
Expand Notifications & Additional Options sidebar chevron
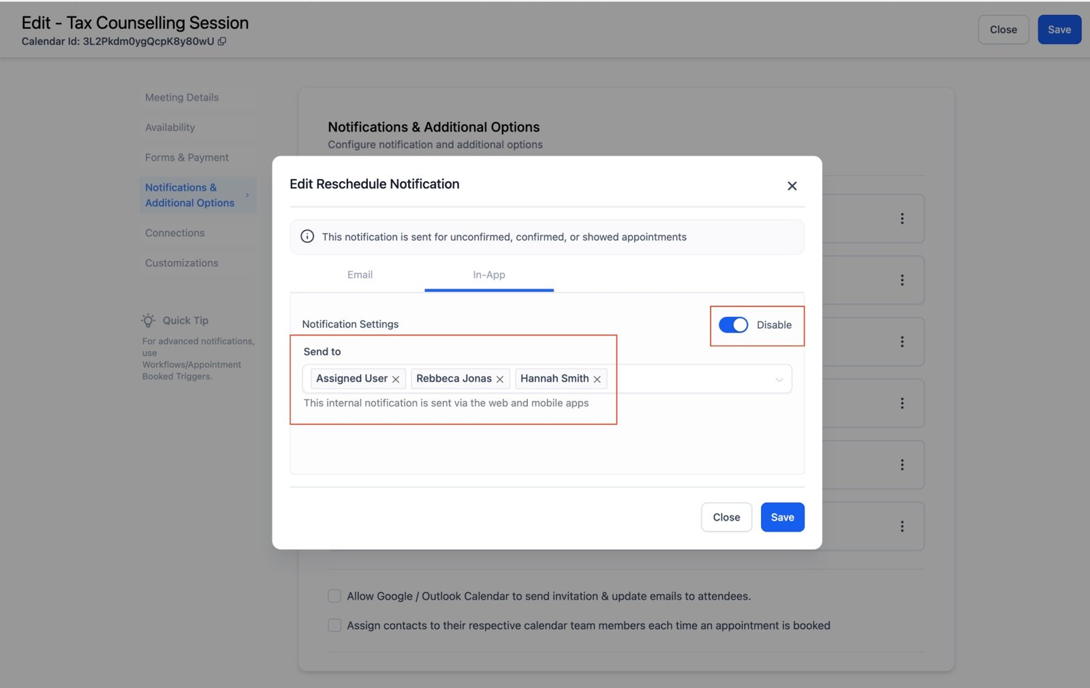tap(247, 195)
